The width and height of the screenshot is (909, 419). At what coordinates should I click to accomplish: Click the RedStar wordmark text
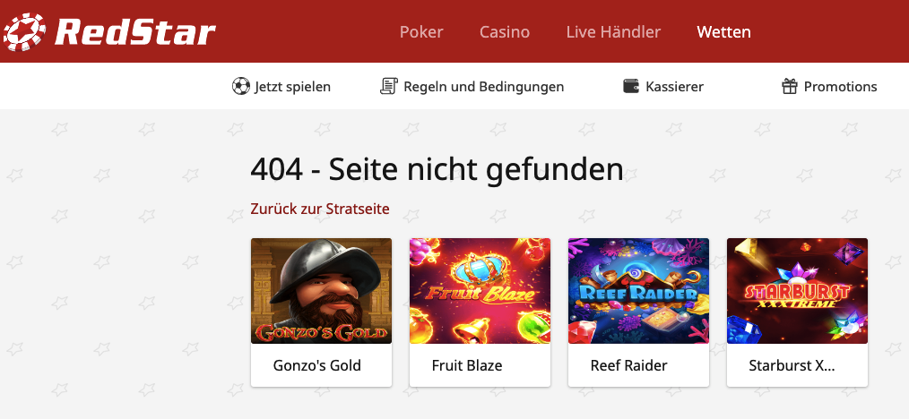pyautogui.click(x=135, y=32)
